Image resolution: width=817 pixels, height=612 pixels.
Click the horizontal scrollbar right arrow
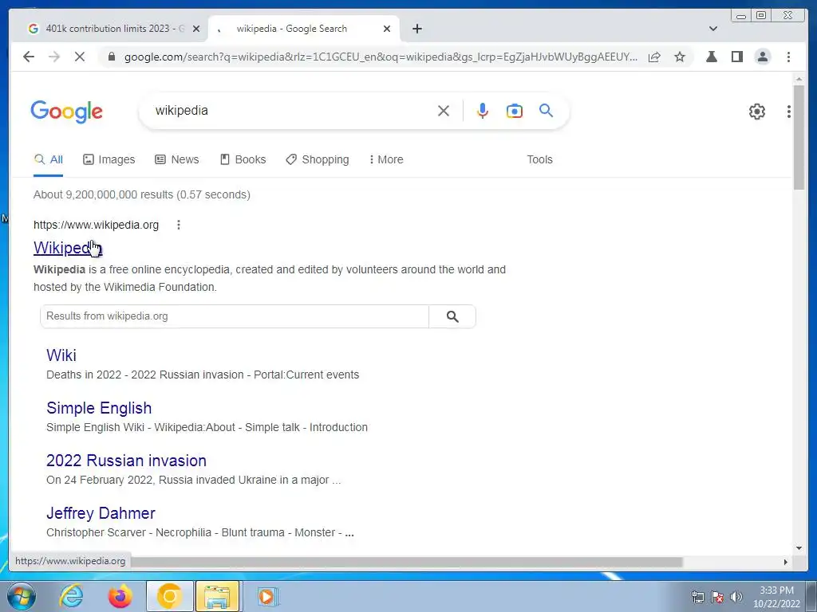point(786,562)
